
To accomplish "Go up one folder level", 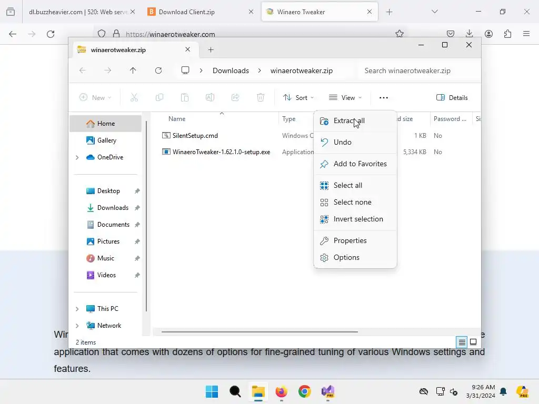I will (133, 71).
